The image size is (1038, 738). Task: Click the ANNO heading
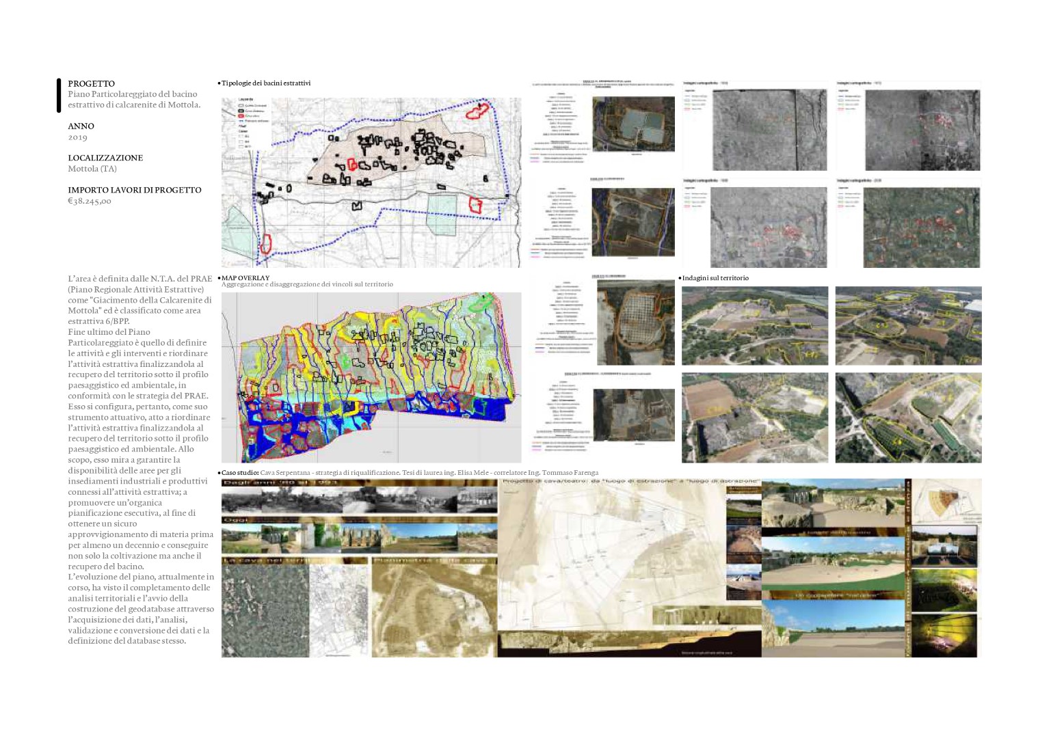tap(81, 126)
